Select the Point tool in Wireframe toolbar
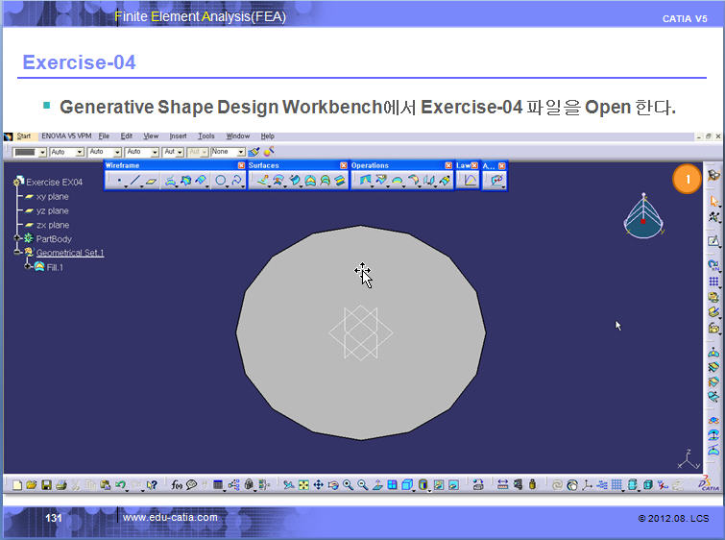 tap(118, 181)
